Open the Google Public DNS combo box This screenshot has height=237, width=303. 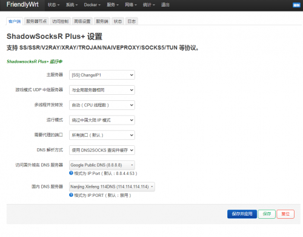point(102,165)
